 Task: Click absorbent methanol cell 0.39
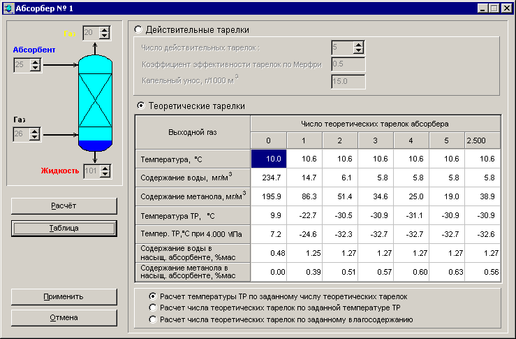pyautogui.click(x=304, y=272)
